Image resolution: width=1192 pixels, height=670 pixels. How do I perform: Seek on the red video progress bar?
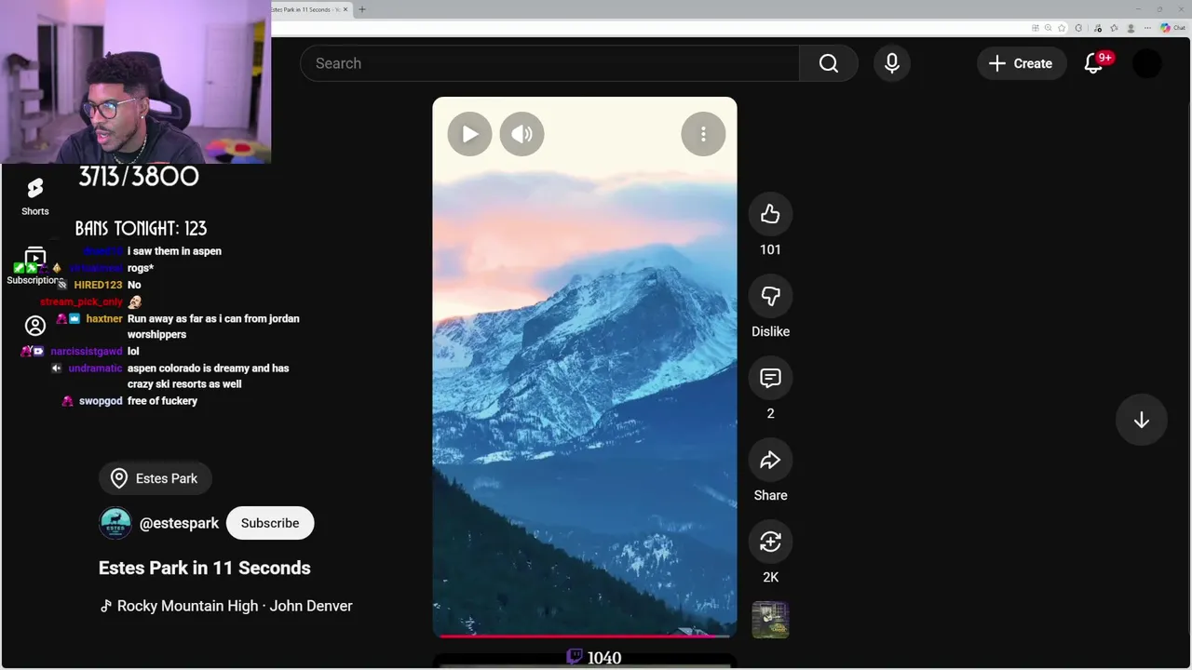(585, 636)
